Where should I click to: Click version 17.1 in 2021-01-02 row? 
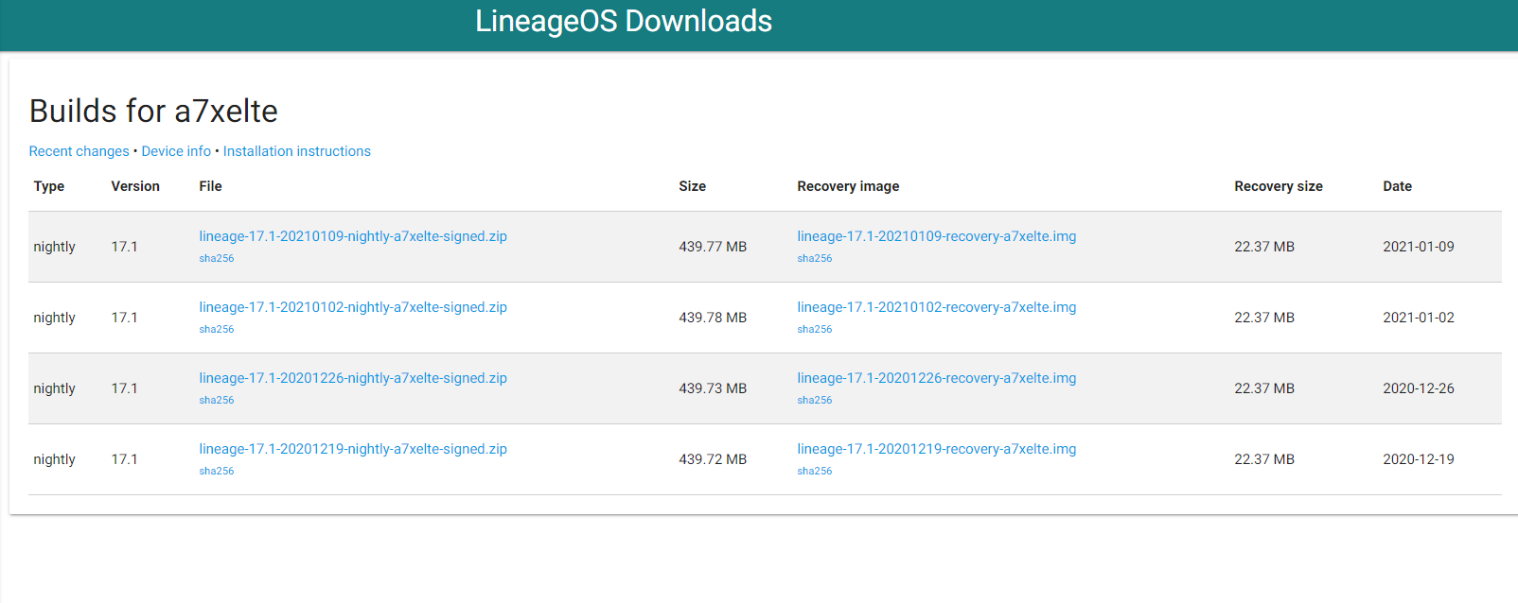coord(124,318)
